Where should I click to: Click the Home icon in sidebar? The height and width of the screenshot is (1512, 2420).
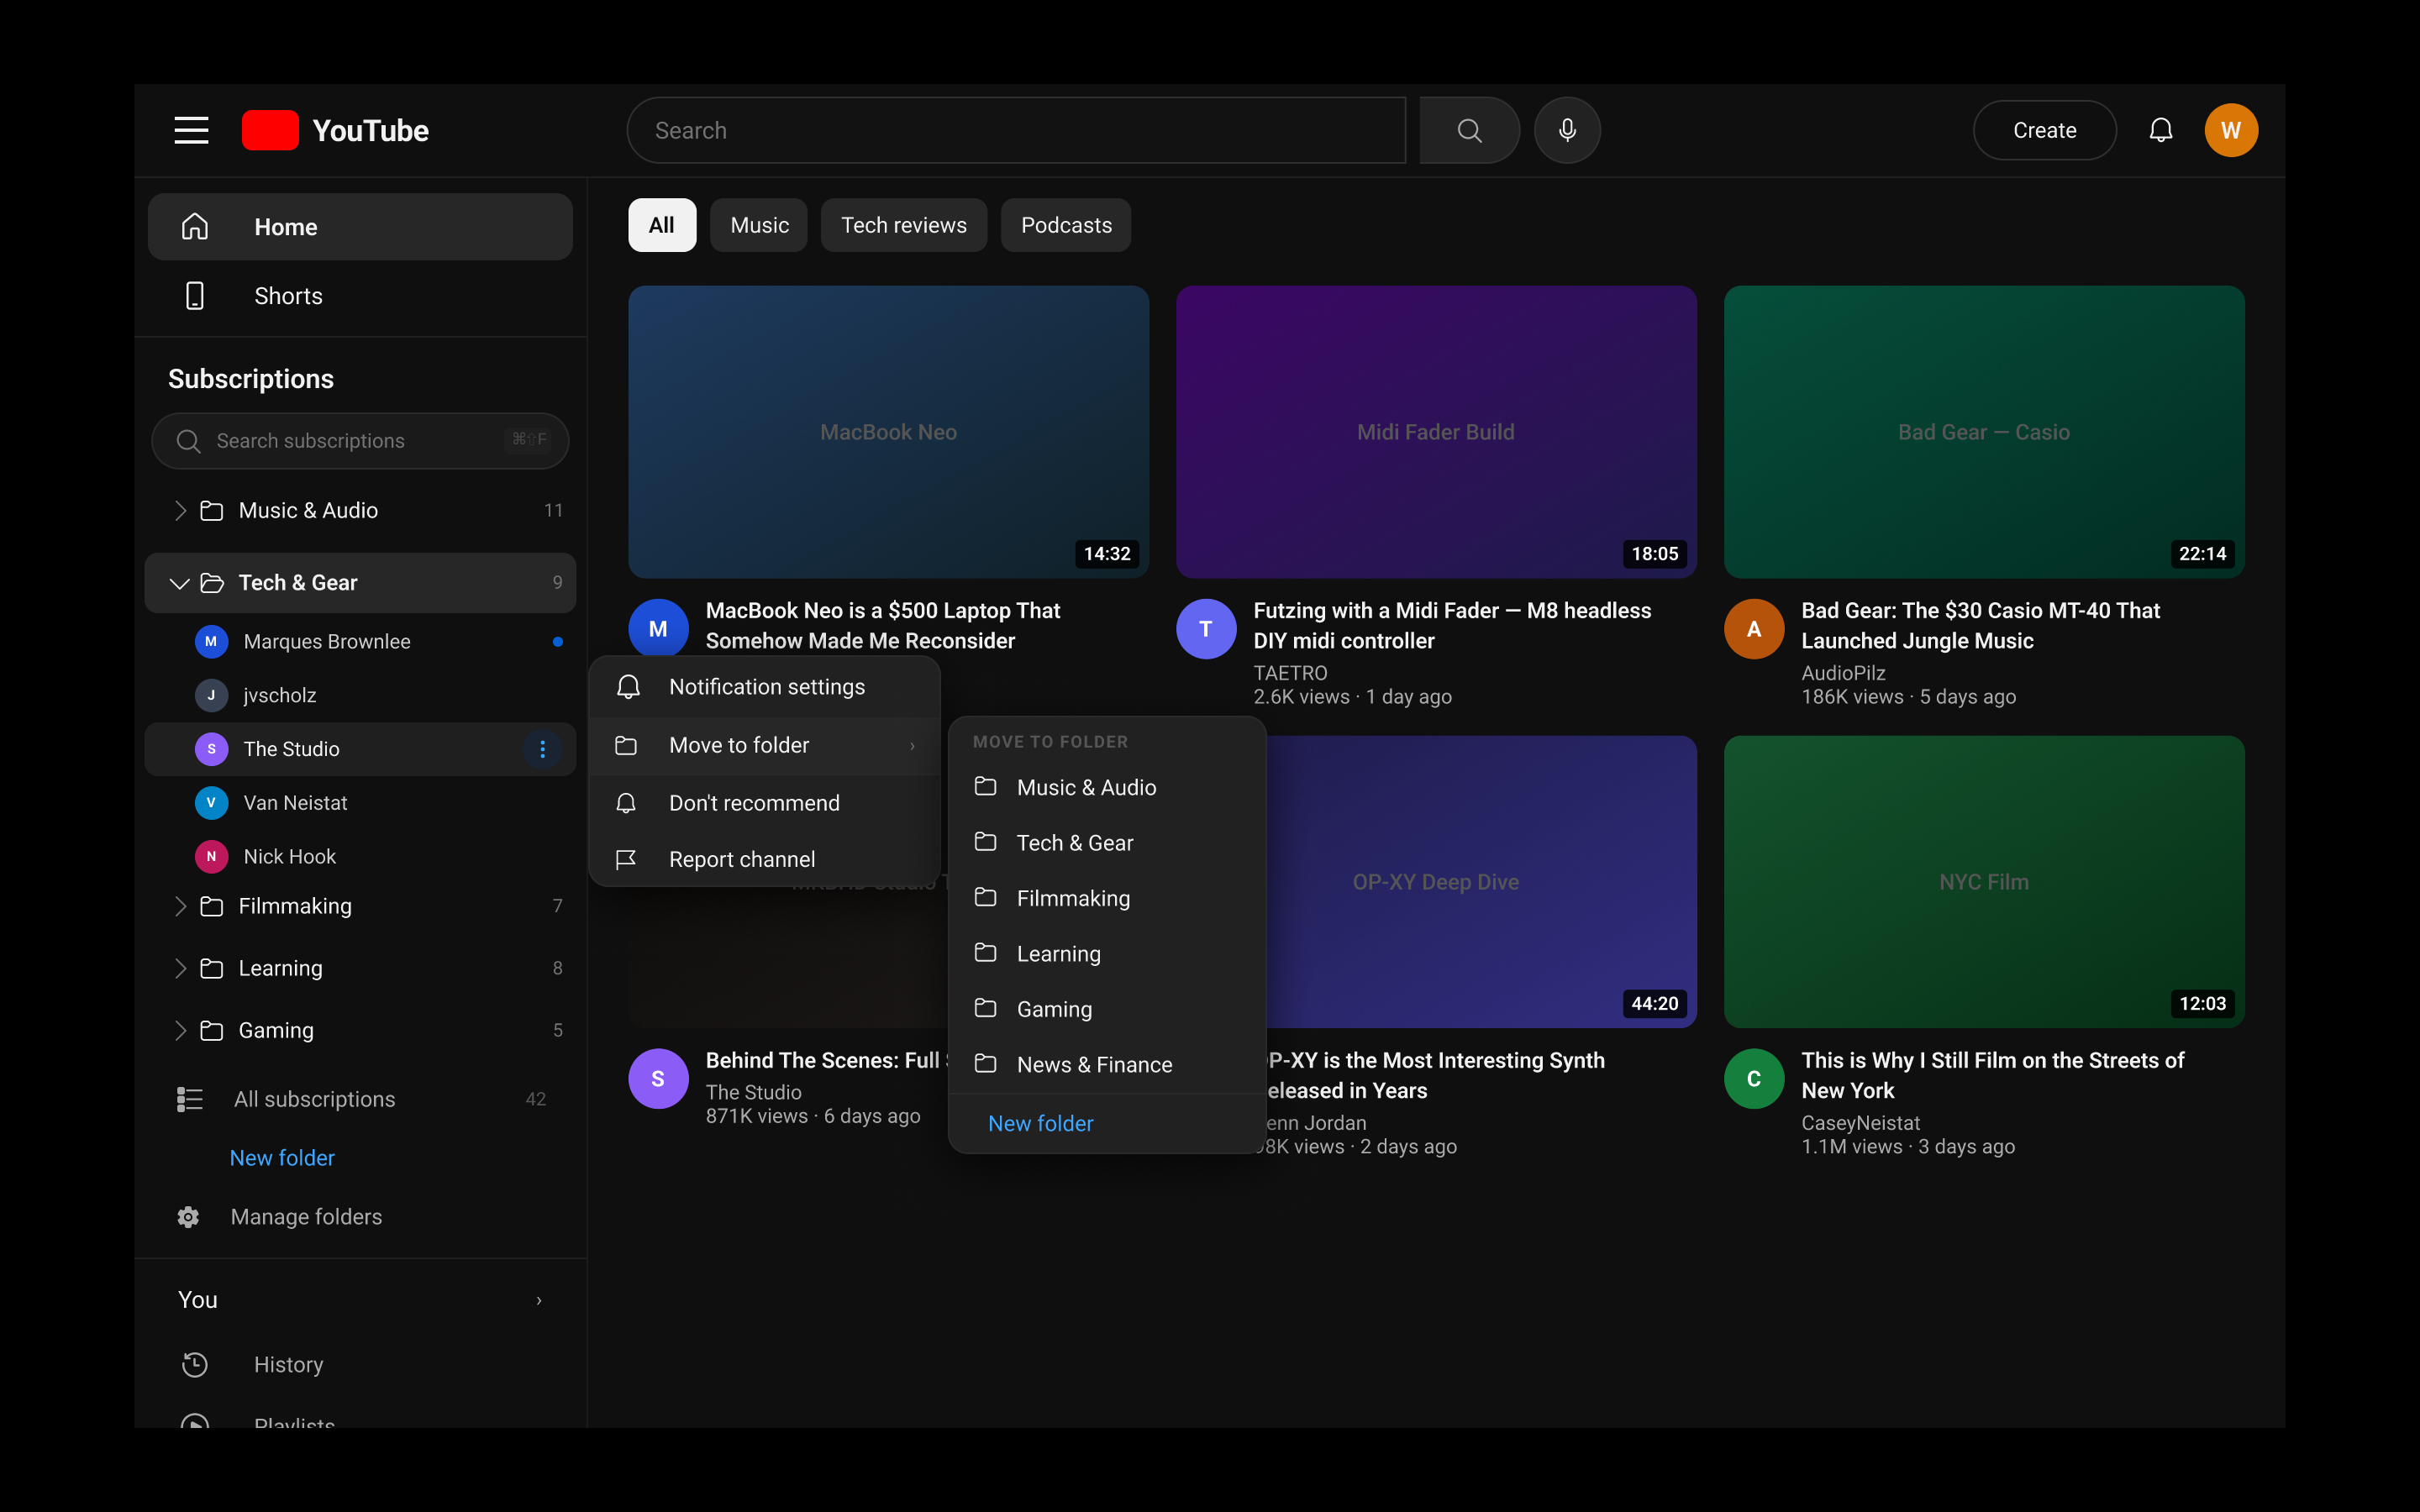(195, 227)
